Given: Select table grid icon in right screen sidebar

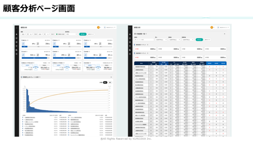Looking at the screenshot, I should click(x=130, y=42).
